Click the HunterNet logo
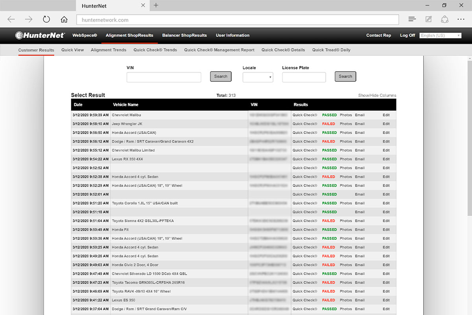Screen dimensions: 472x315 40,35
